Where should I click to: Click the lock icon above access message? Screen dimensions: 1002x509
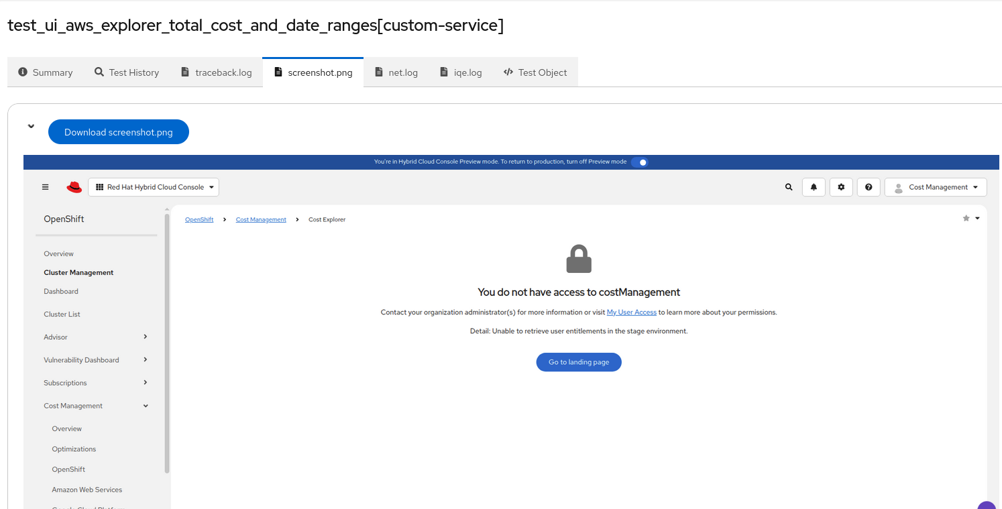click(x=579, y=259)
